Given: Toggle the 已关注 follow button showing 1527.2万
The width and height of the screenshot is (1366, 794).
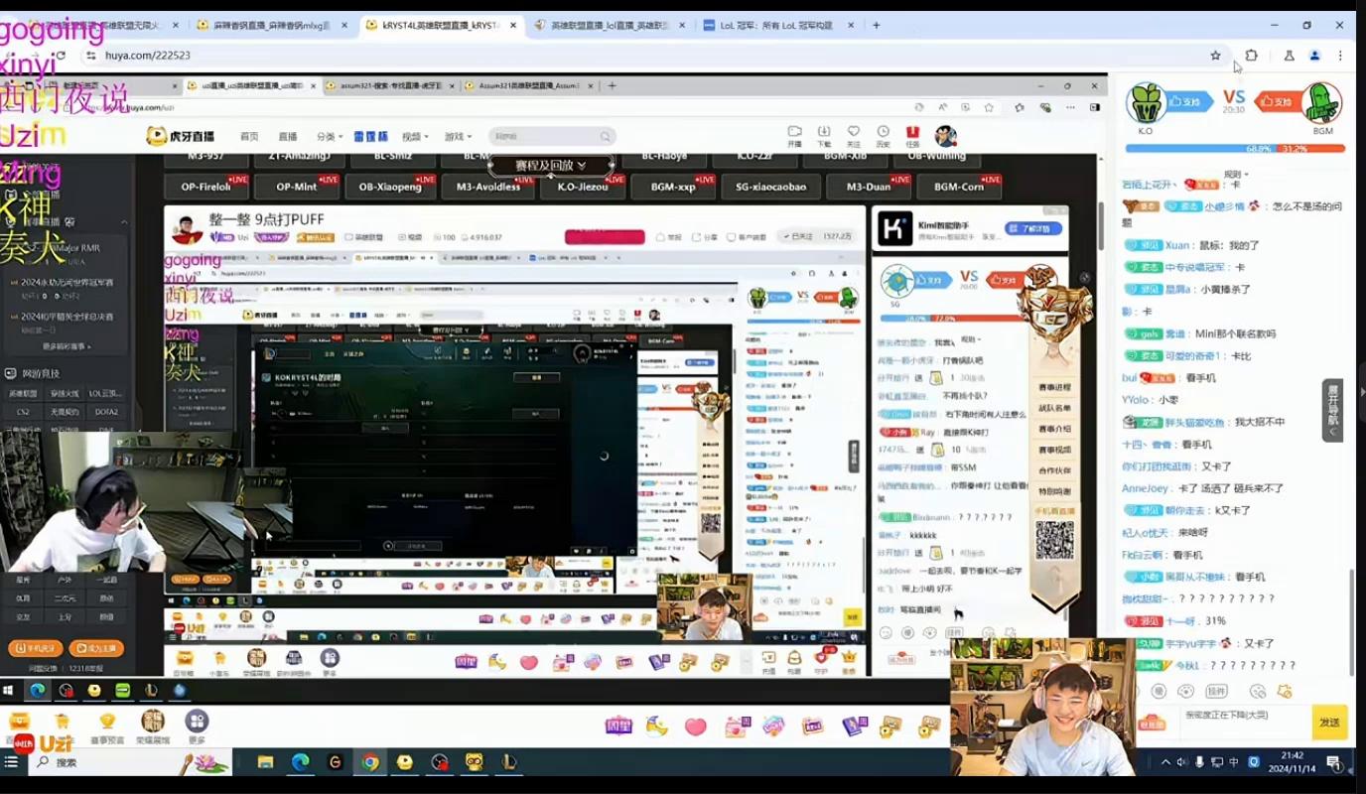Looking at the screenshot, I should tap(816, 237).
